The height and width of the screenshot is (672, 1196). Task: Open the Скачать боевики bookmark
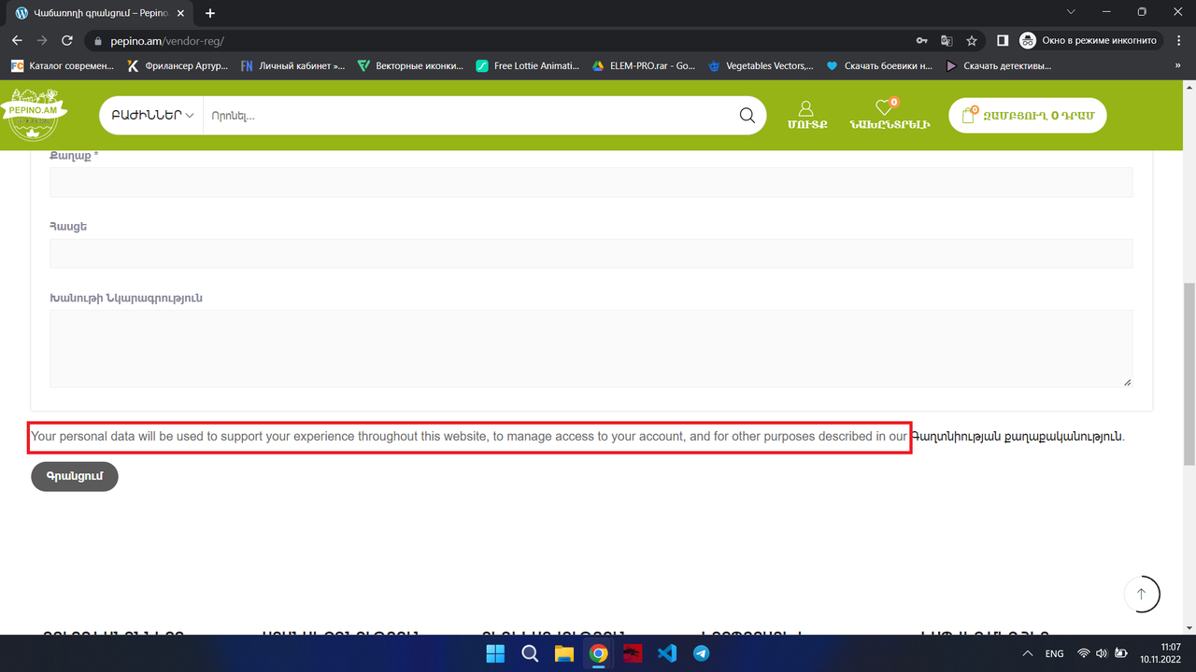[879, 66]
